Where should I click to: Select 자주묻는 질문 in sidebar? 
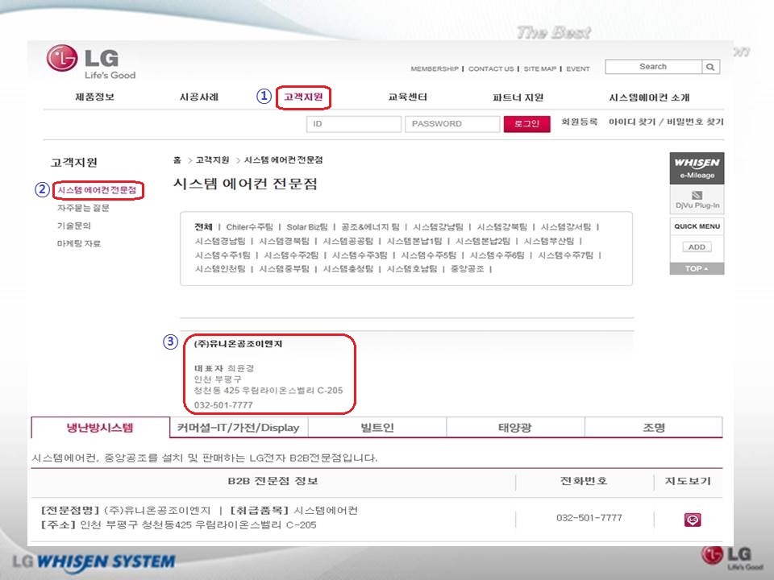[83, 208]
